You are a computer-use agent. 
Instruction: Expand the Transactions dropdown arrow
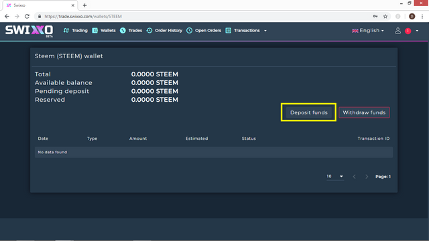(265, 31)
